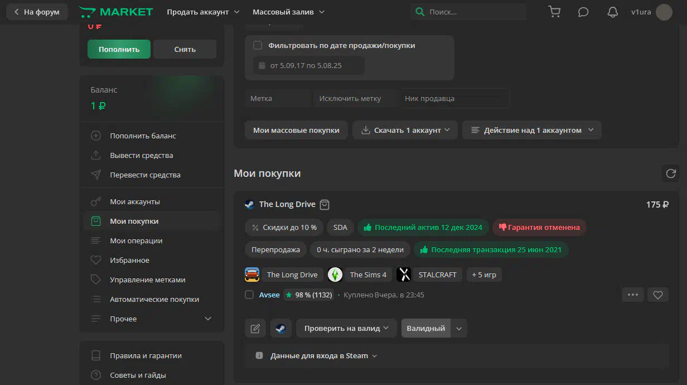Open Мои операции
The height and width of the screenshot is (385, 687).
click(x=152, y=240)
